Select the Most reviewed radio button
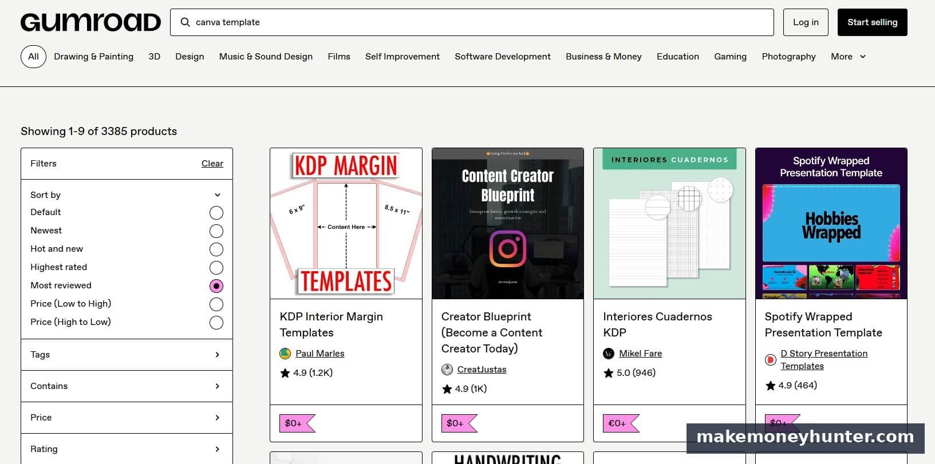 (x=216, y=286)
